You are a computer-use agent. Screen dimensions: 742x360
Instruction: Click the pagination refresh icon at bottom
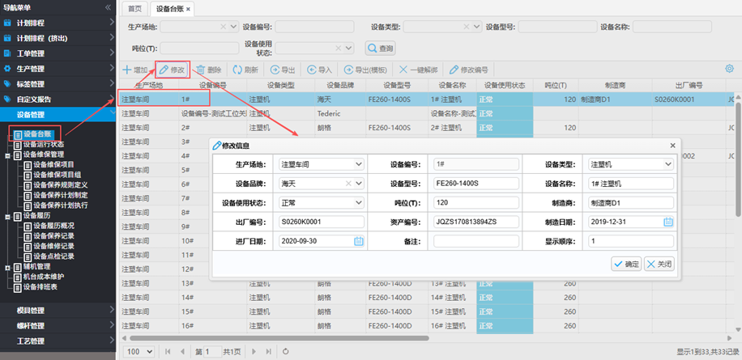[x=286, y=352]
